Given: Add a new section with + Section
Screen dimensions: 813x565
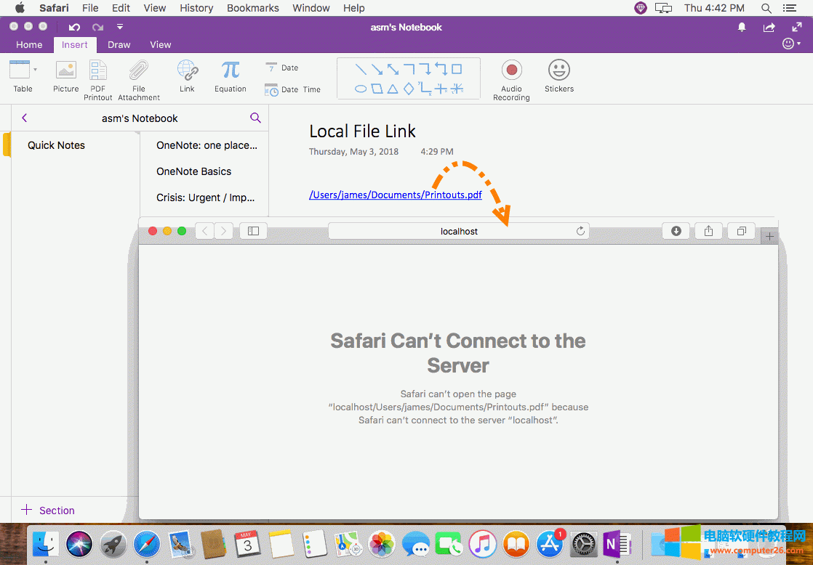Looking at the screenshot, I should coord(47,511).
